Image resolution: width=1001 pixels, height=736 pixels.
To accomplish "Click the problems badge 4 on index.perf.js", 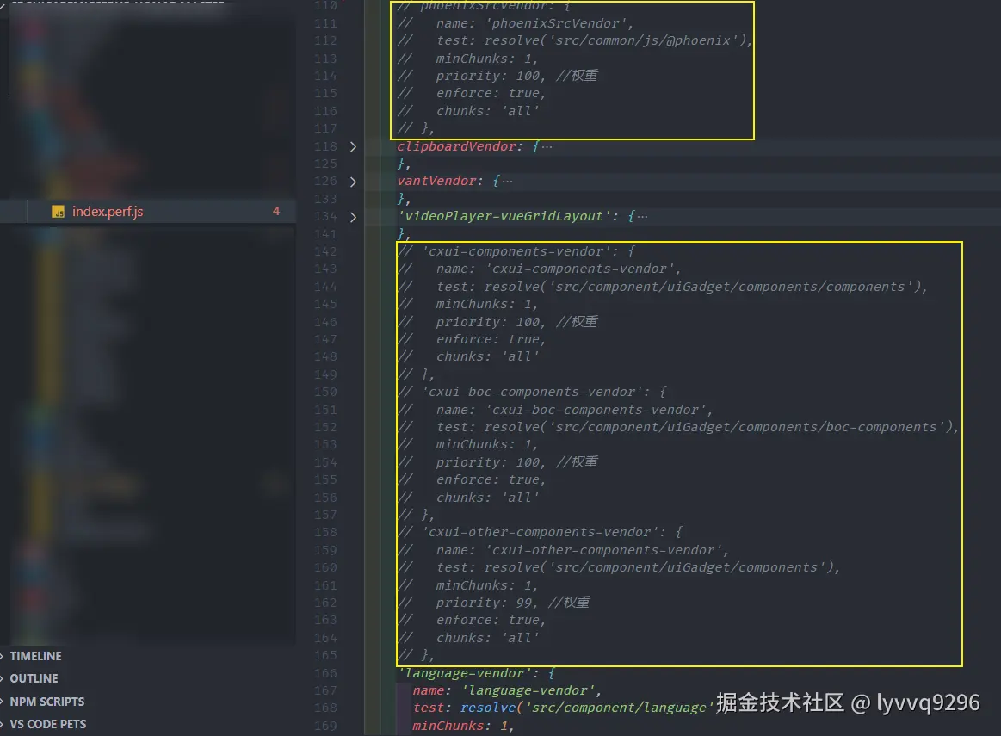I will [275, 211].
